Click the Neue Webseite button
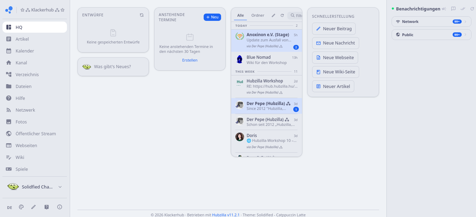The width and height of the screenshot is (476, 217). tap(335, 57)
